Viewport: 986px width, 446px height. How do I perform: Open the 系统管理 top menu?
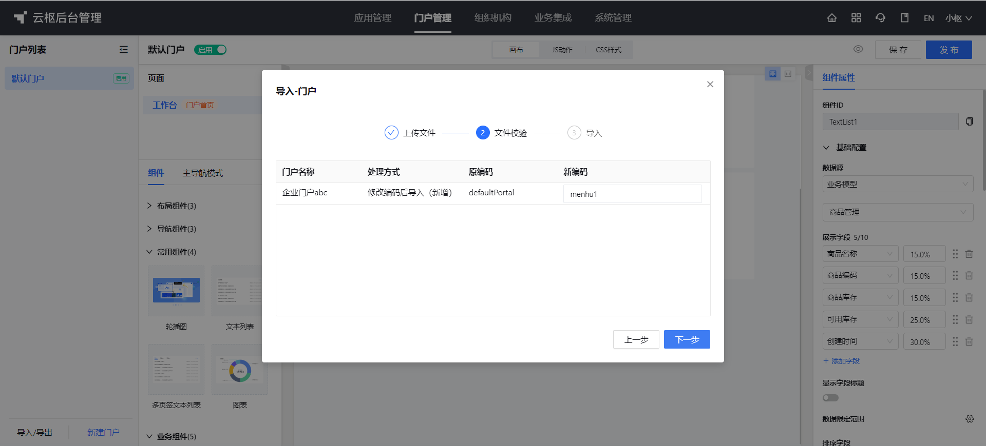[x=613, y=18]
